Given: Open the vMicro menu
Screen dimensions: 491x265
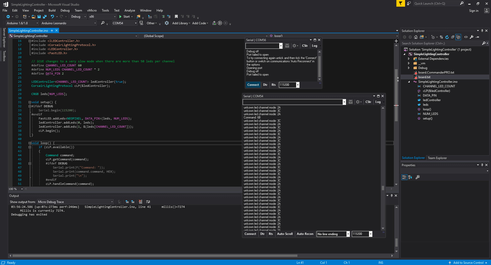Looking at the screenshot, I should [92, 10].
